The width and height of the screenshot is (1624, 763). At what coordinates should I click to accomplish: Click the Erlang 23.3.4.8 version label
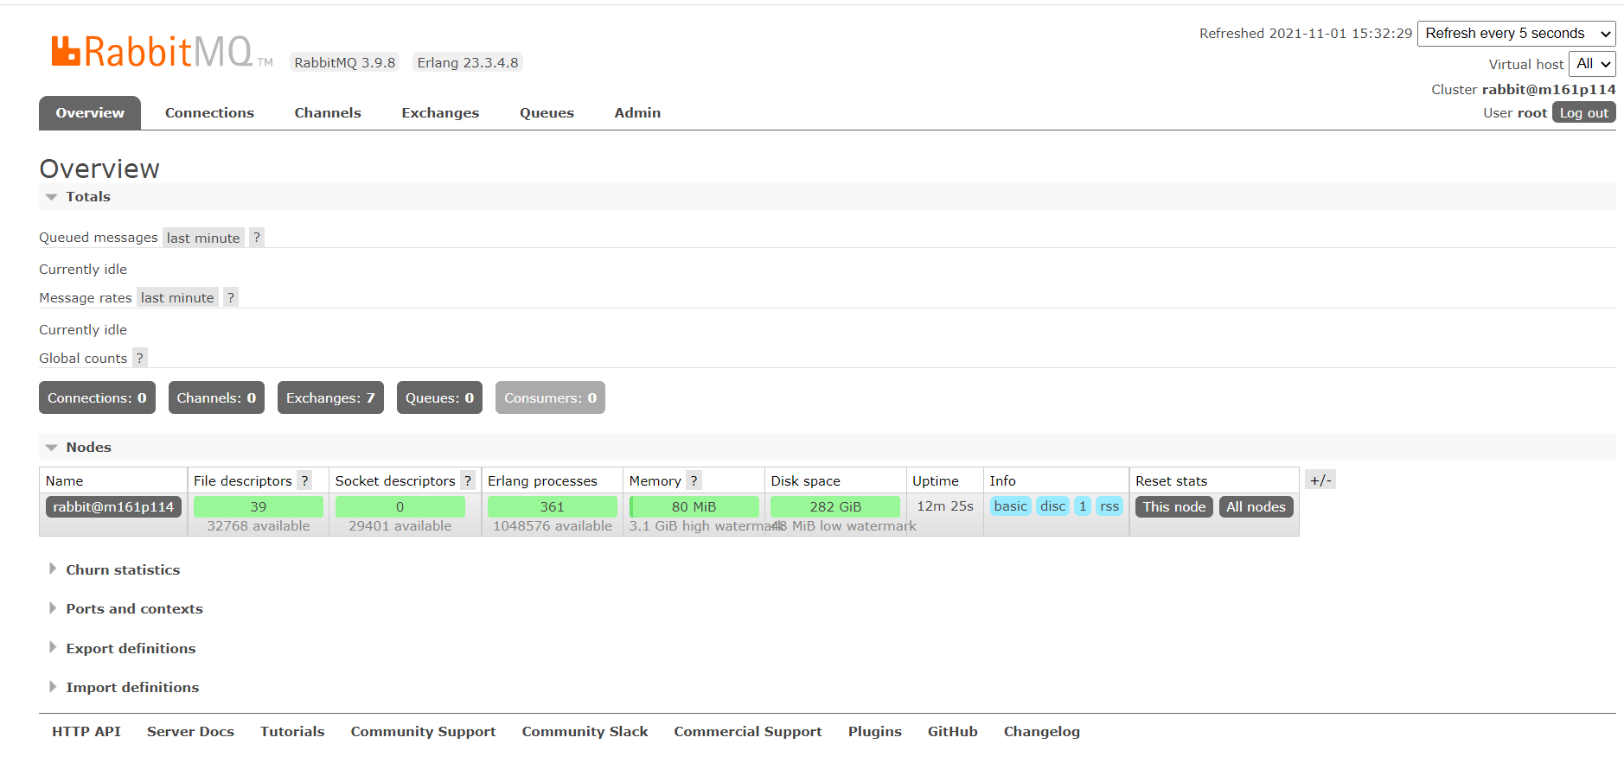pyautogui.click(x=468, y=62)
